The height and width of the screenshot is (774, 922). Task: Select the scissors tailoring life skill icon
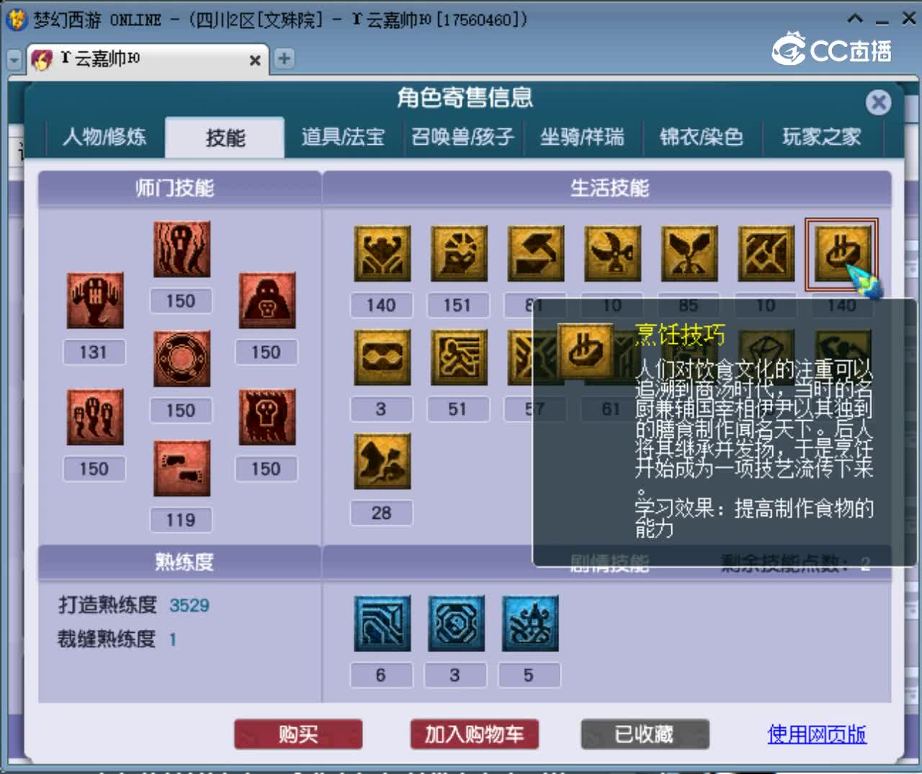612,253
